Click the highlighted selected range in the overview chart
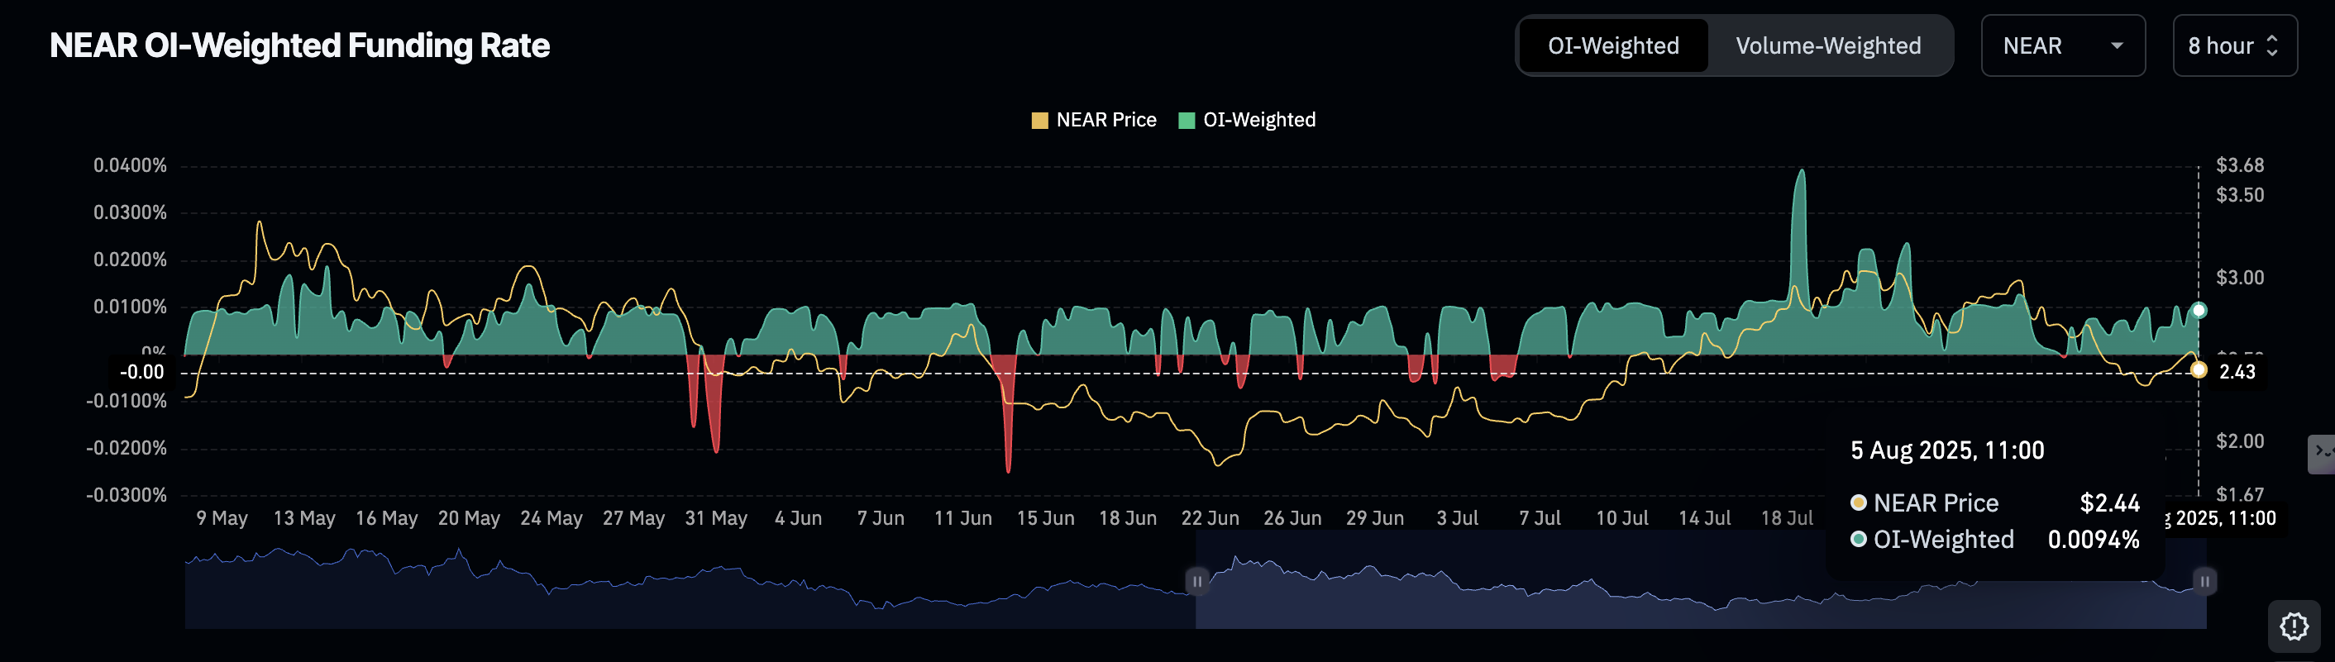 click(1701, 580)
